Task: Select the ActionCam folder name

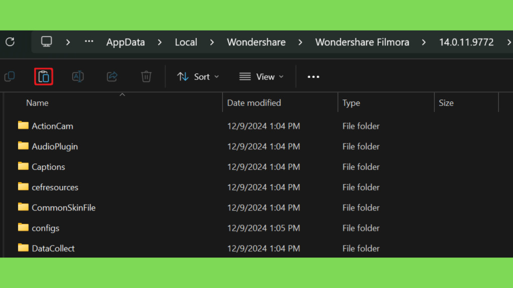Action: pyautogui.click(x=52, y=126)
